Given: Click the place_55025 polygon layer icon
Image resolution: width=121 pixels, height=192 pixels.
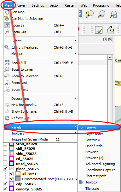Looking at the screenshot, I should (12, 169).
